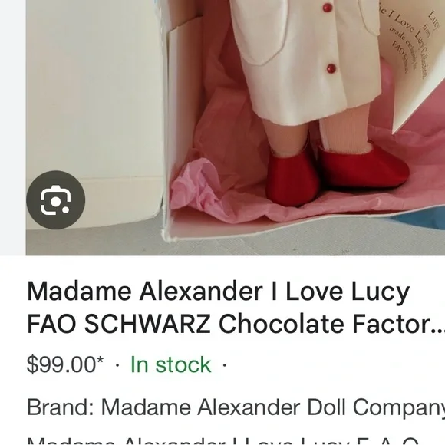The width and height of the screenshot is (445, 445).
Task: Expand the truncated title ellipsis
Action: click(x=437, y=325)
